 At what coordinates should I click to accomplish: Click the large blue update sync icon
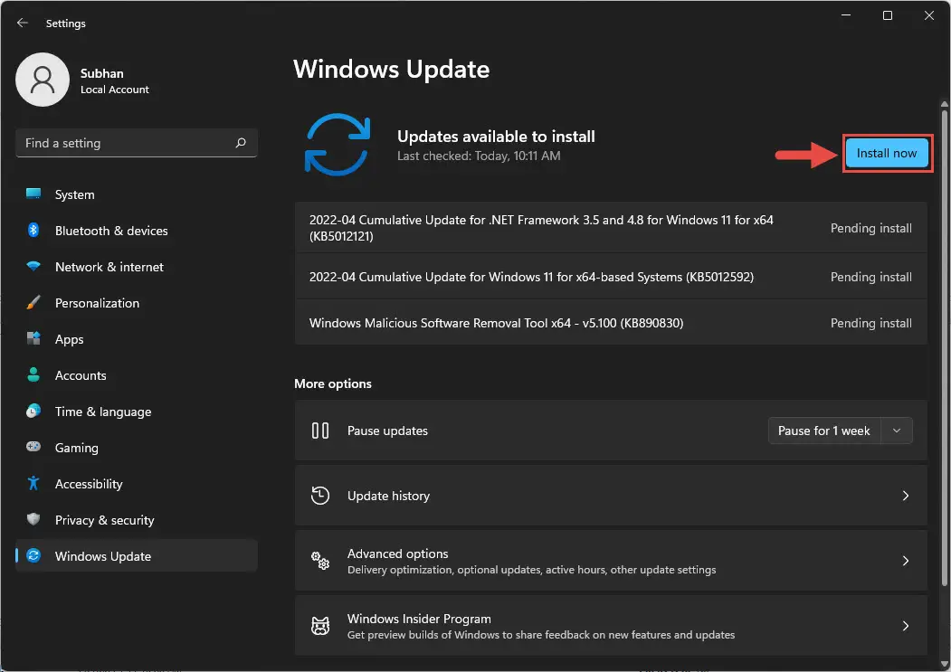click(338, 145)
